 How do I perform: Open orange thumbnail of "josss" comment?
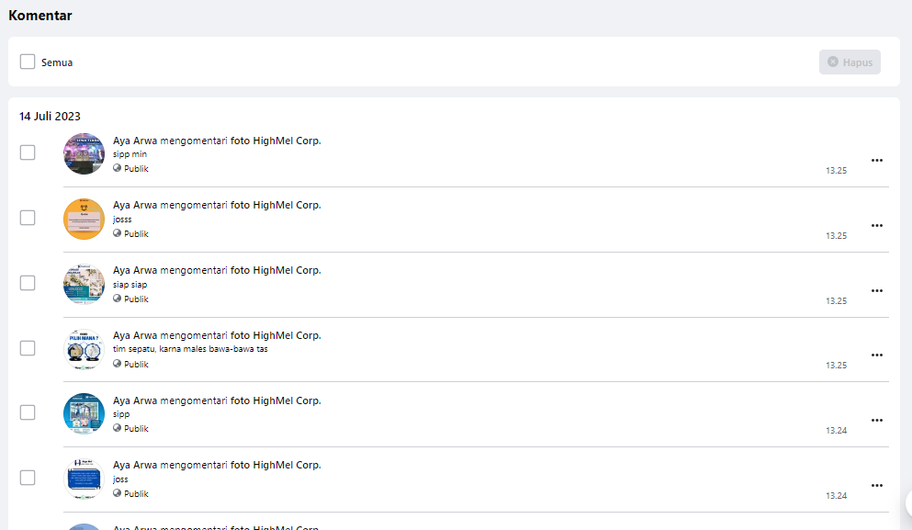point(84,219)
